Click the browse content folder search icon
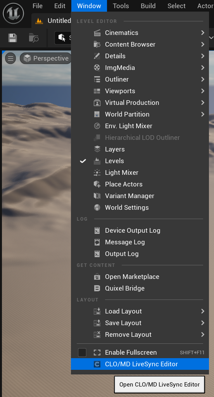The width and height of the screenshot is (214, 397). [x=34, y=38]
